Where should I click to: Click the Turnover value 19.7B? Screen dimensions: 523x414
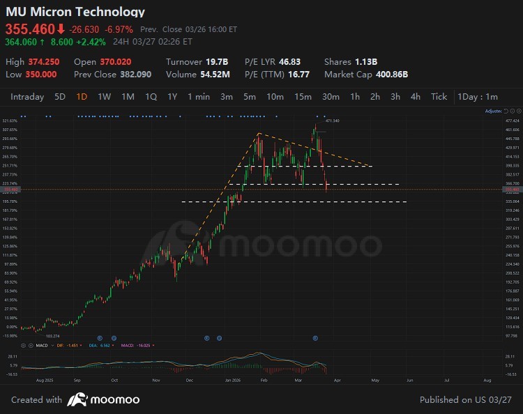(x=217, y=62)
